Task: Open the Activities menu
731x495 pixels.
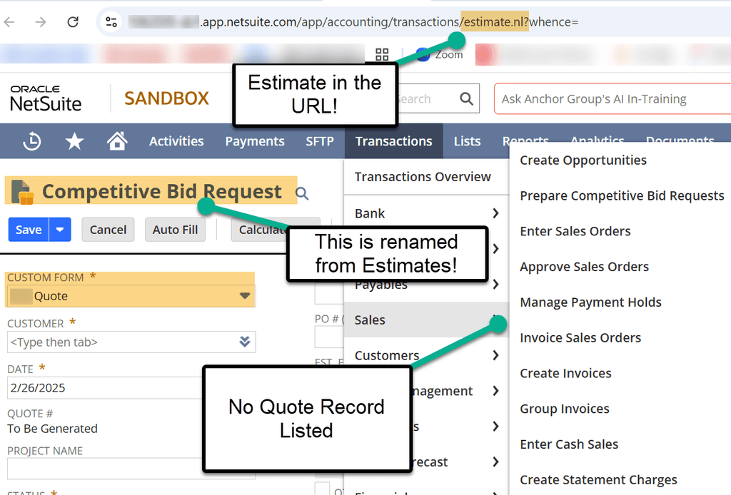Action: pos(176,141)
